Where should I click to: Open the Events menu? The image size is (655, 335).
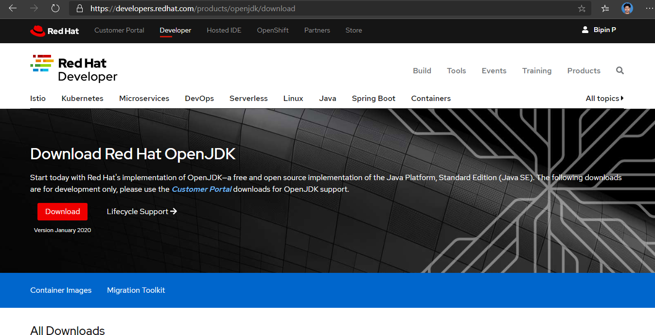(x=494, y=70)
